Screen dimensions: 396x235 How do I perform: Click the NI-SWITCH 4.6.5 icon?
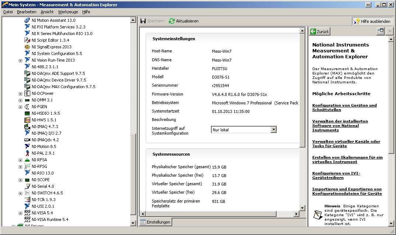tap(27, 193)
